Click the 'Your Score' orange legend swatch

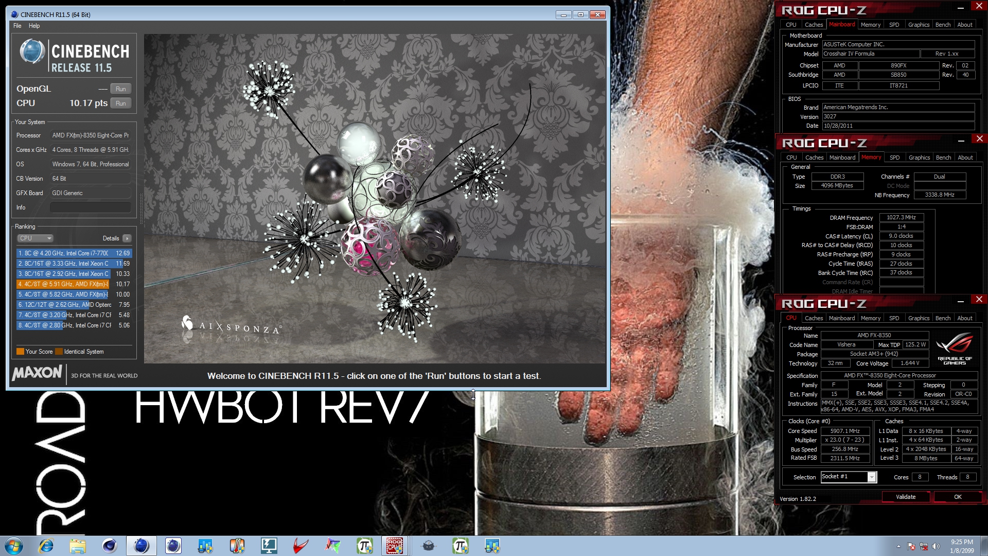[21, 352]
